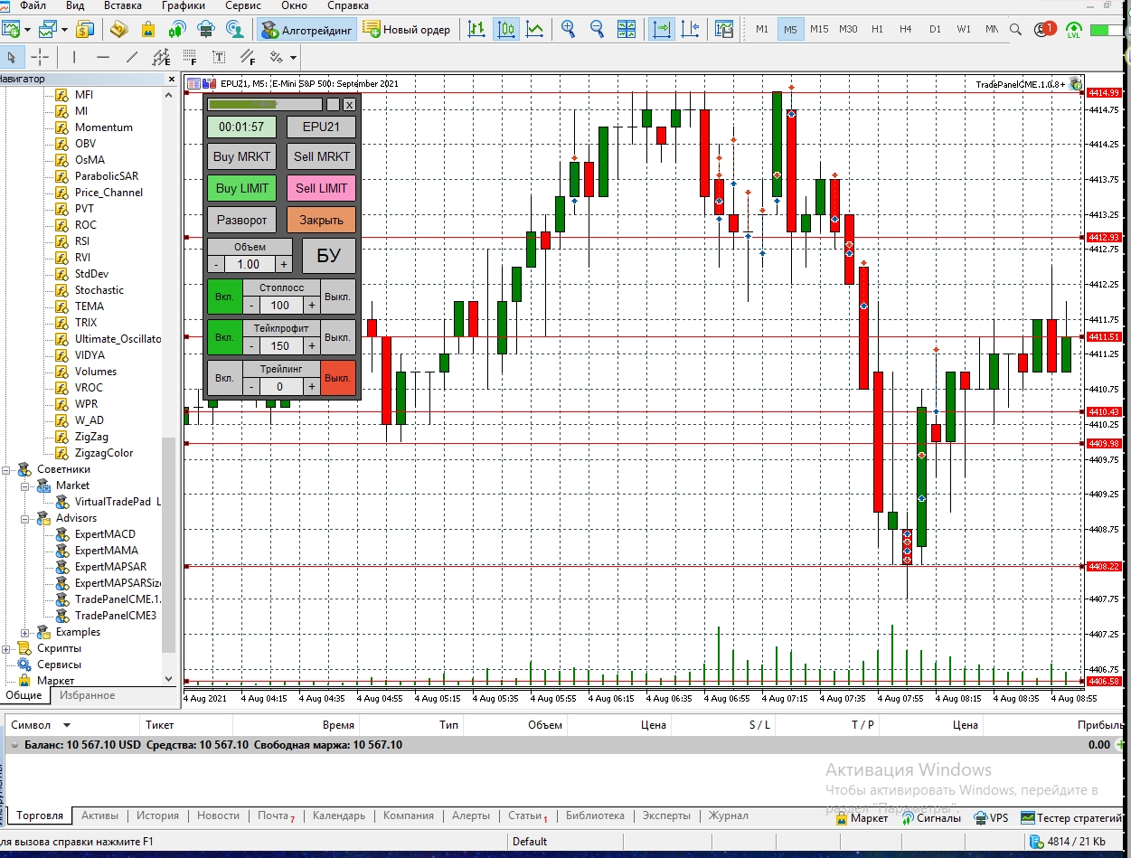Image resolution: width=1131 pixels, height=858 pixels.
Task: Click the orange Закрыть button
Action: [x=322, y=220]
